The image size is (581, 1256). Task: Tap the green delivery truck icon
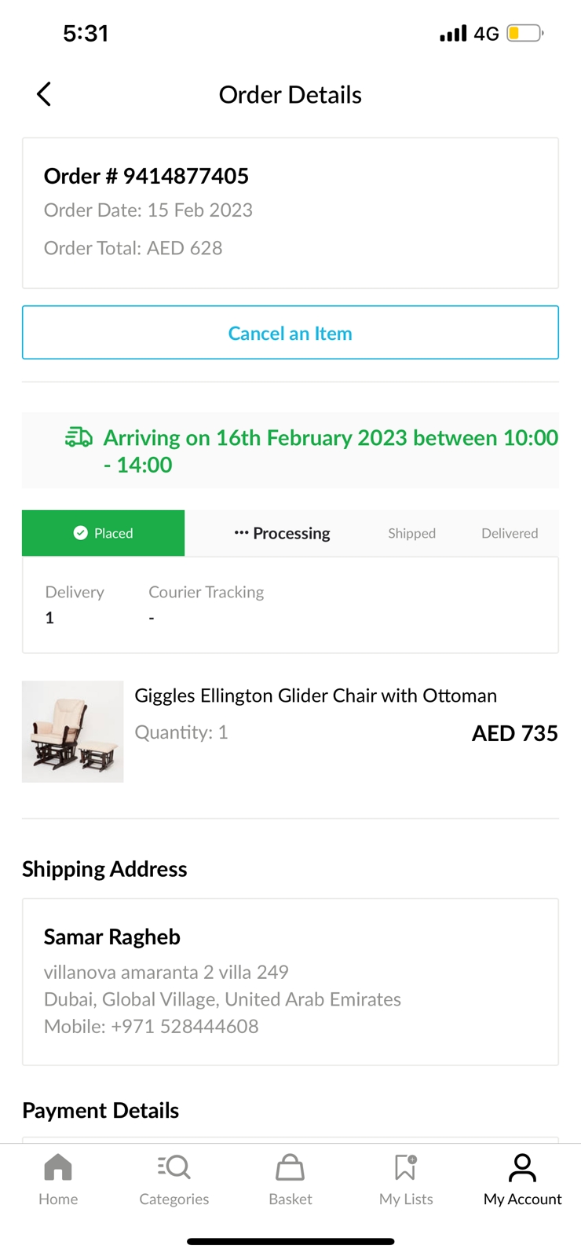(79, 437)
